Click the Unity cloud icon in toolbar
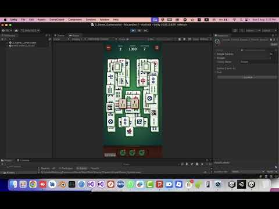 click(16, 31)
